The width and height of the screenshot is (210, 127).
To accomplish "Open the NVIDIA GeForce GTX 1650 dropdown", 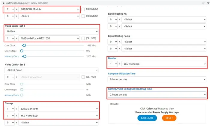I will pyautogui.click(x=49, y=39).
